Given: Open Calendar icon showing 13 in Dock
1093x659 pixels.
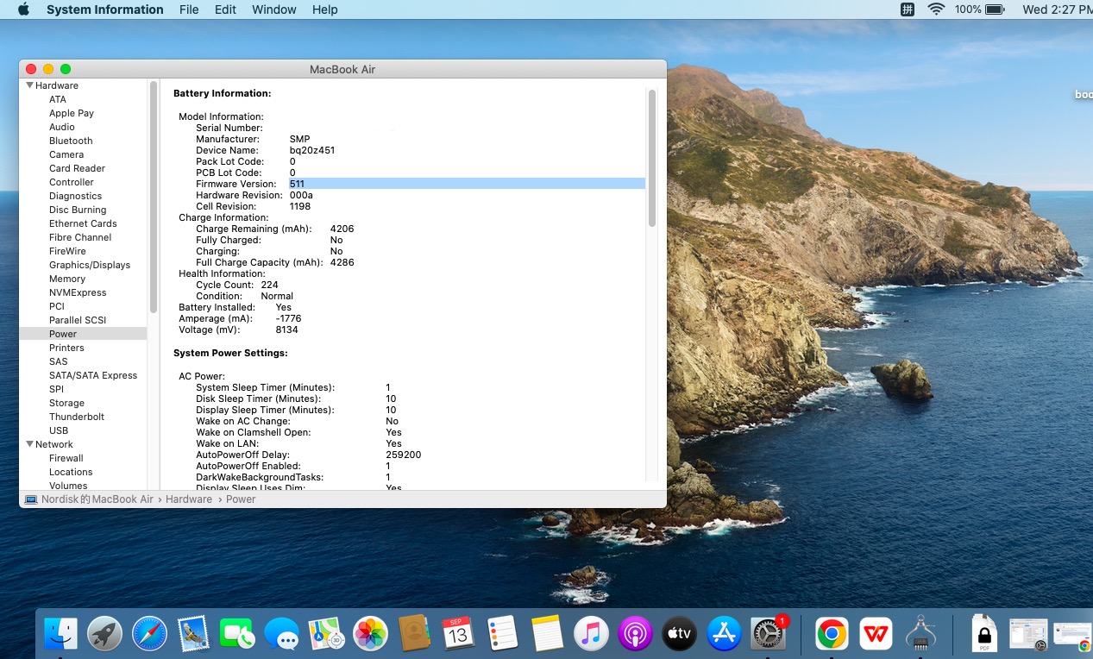Looking at the screenshot, I should tap(458, 634).
